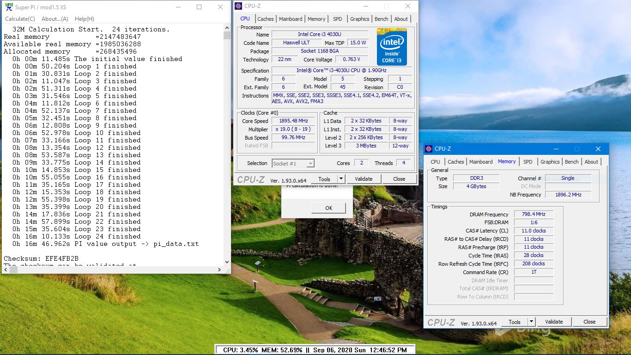This screenshot has width=631, height=355.
Task: Select About tab in CPU-Z Memory window
Action: [x=591, y=162]
